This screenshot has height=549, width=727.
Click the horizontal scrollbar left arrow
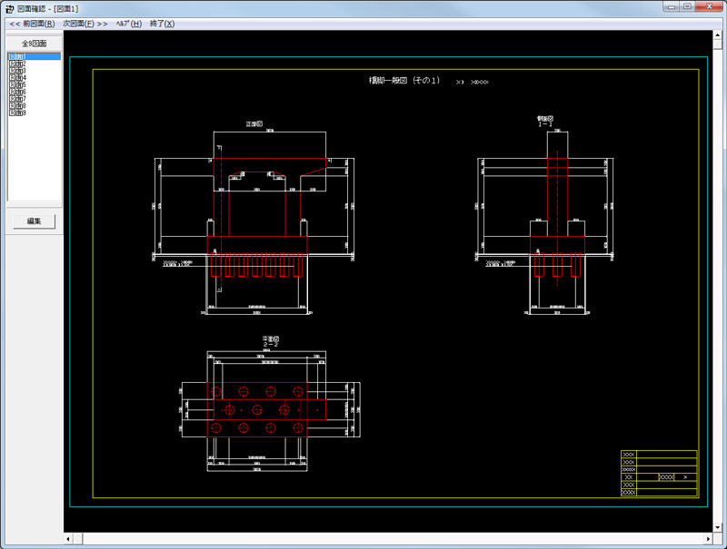tap(68, 539)
